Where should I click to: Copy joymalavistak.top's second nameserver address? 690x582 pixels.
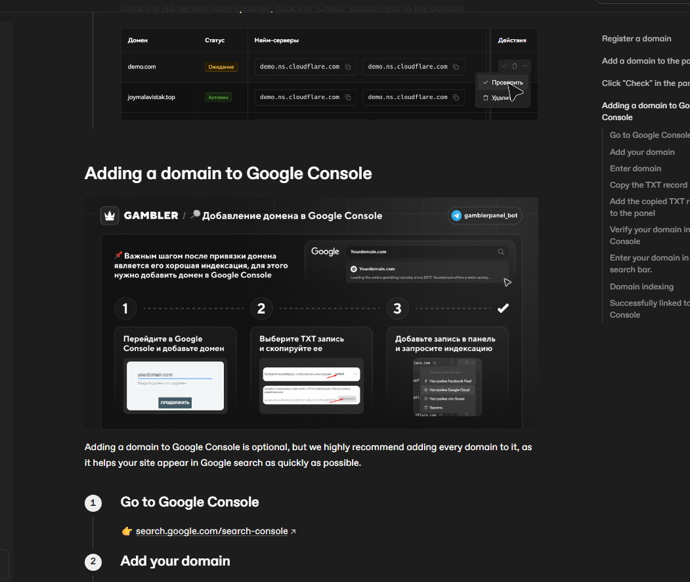[x=457, y=96]
